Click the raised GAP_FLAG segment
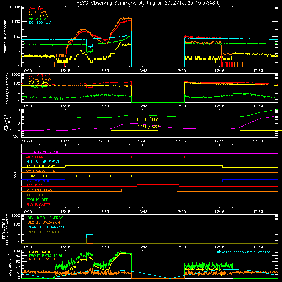 click(158, 156)
